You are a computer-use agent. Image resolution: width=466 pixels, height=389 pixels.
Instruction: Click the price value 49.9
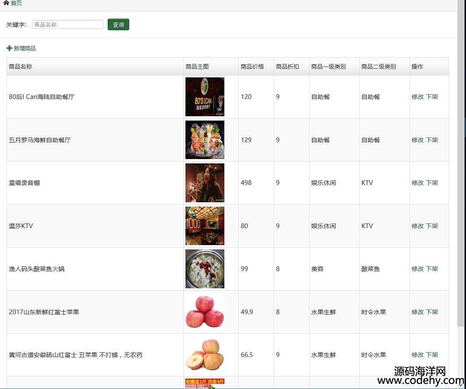point(247,312)
